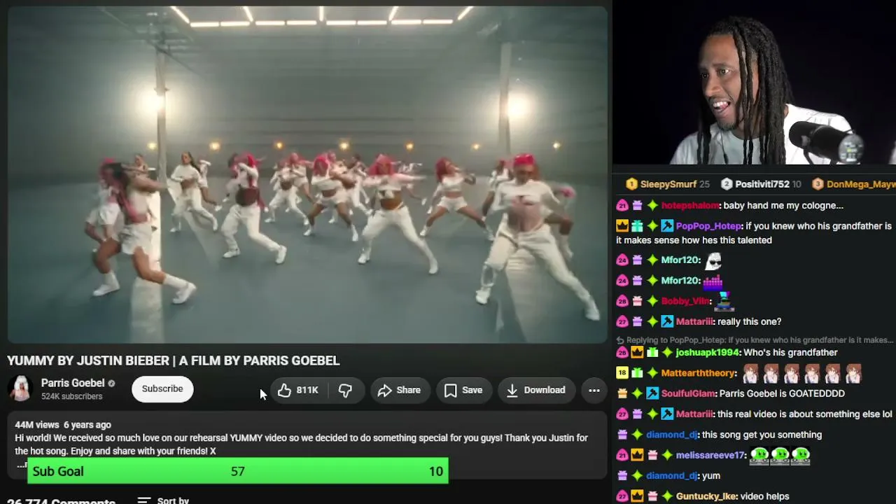
Task: Like the video with 811K thumbs up
Action: pos(297,390)
